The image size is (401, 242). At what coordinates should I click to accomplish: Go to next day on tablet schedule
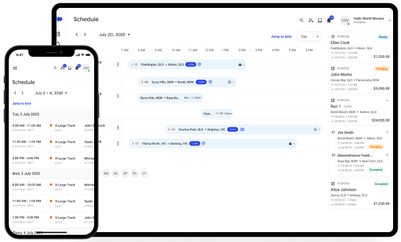click(x=85, y=34)
